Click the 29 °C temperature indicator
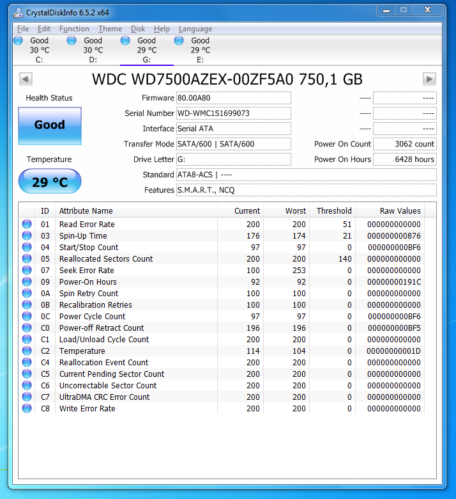The image size is (456, 499). coord(50,182)
